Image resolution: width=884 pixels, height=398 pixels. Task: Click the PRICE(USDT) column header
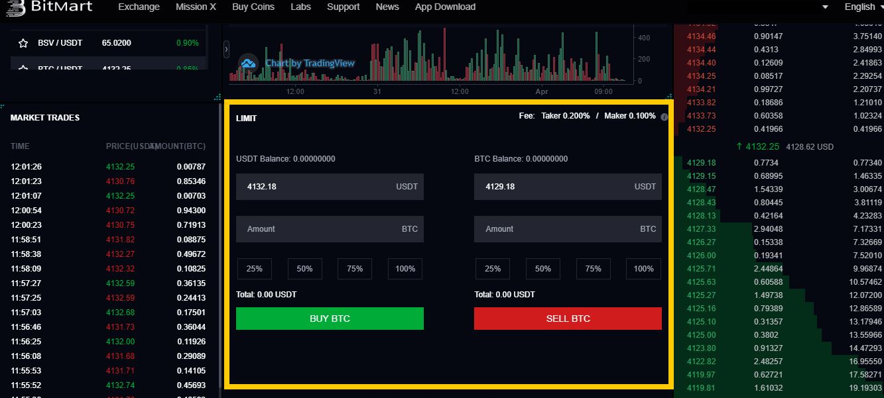(131, 146)
